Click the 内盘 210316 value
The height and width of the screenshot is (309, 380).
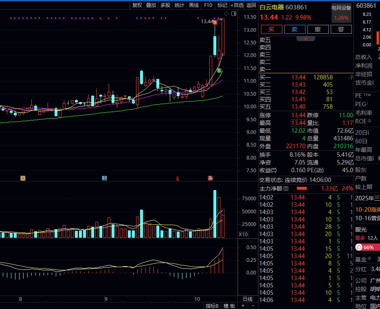(x=343, y=146)
